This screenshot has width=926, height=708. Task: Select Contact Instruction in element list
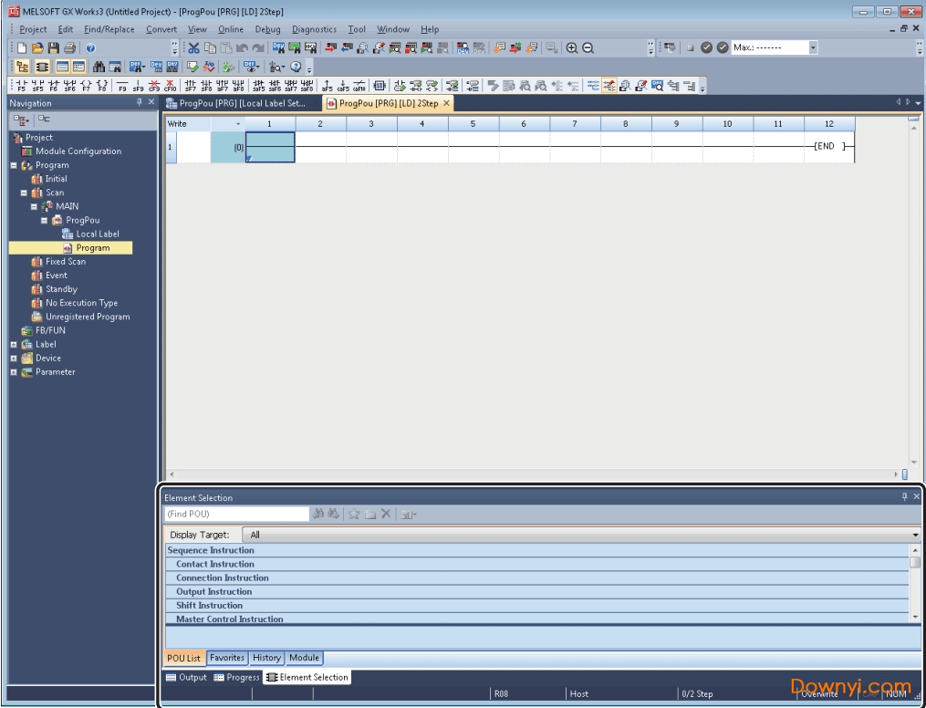(215, 564)
